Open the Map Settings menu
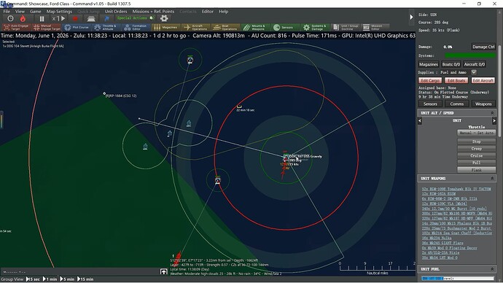 59,11
